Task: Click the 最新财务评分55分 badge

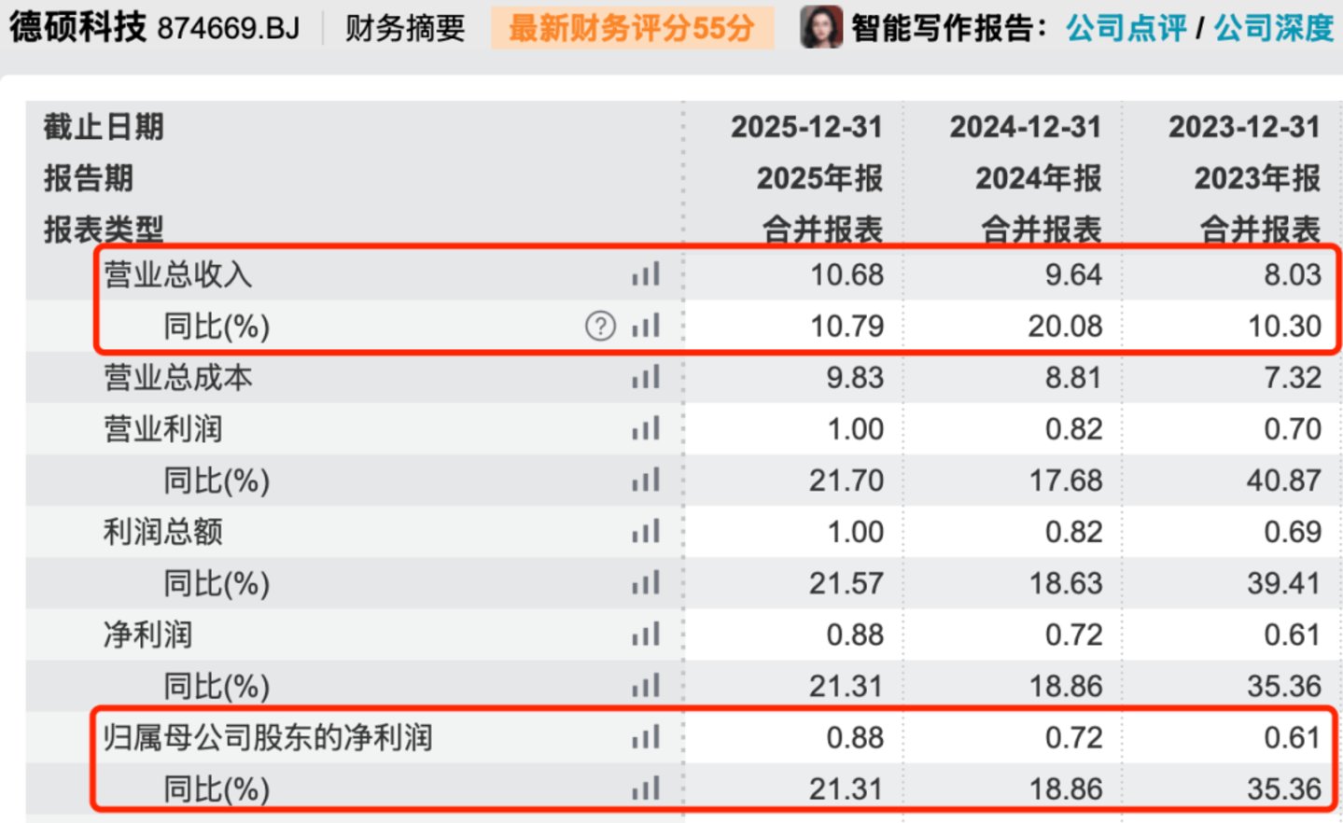Action: pos(632,28)
